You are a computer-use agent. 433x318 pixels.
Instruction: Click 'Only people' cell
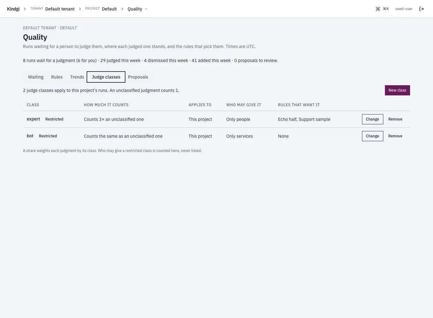coord(238,119)
